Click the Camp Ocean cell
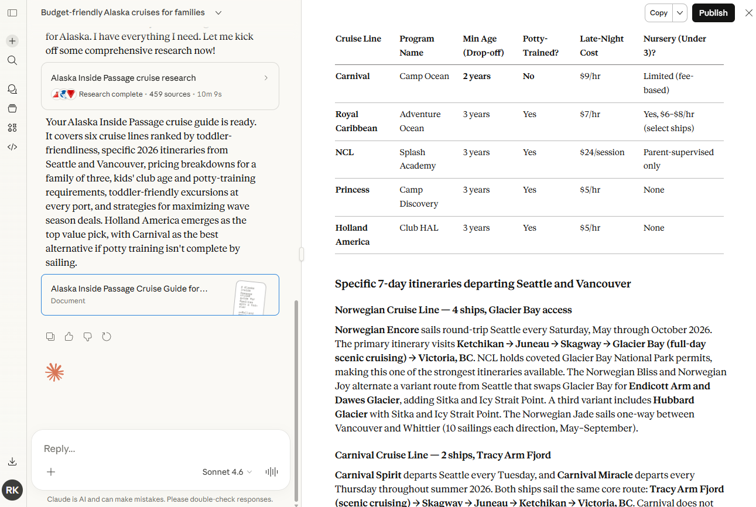Viewport: 756px width, 507px height. [425, 76]
